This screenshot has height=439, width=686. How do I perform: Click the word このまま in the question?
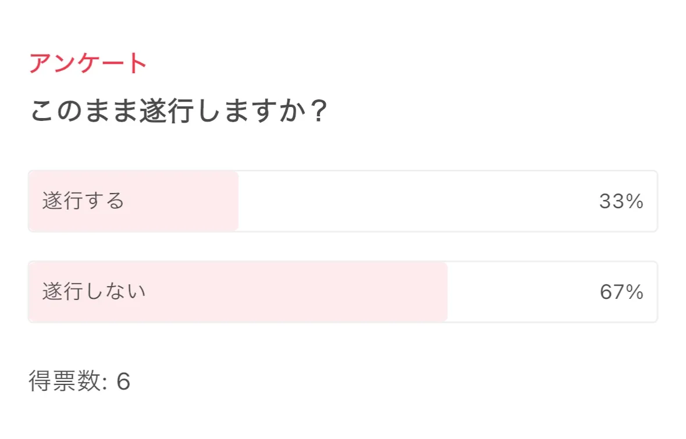click(83, 111)
